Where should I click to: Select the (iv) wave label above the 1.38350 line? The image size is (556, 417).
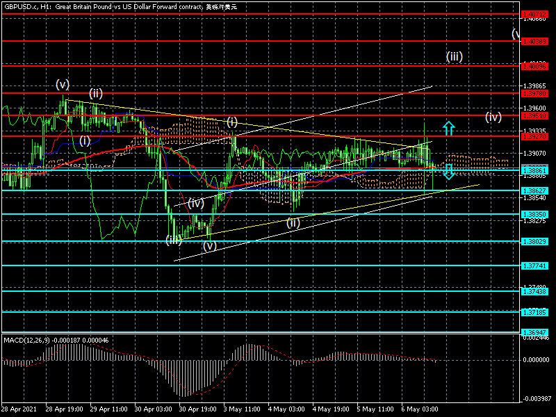[196, 203]
